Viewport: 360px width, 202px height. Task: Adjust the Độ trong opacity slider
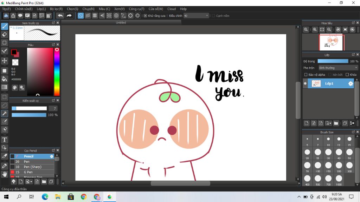pos(333,61)
